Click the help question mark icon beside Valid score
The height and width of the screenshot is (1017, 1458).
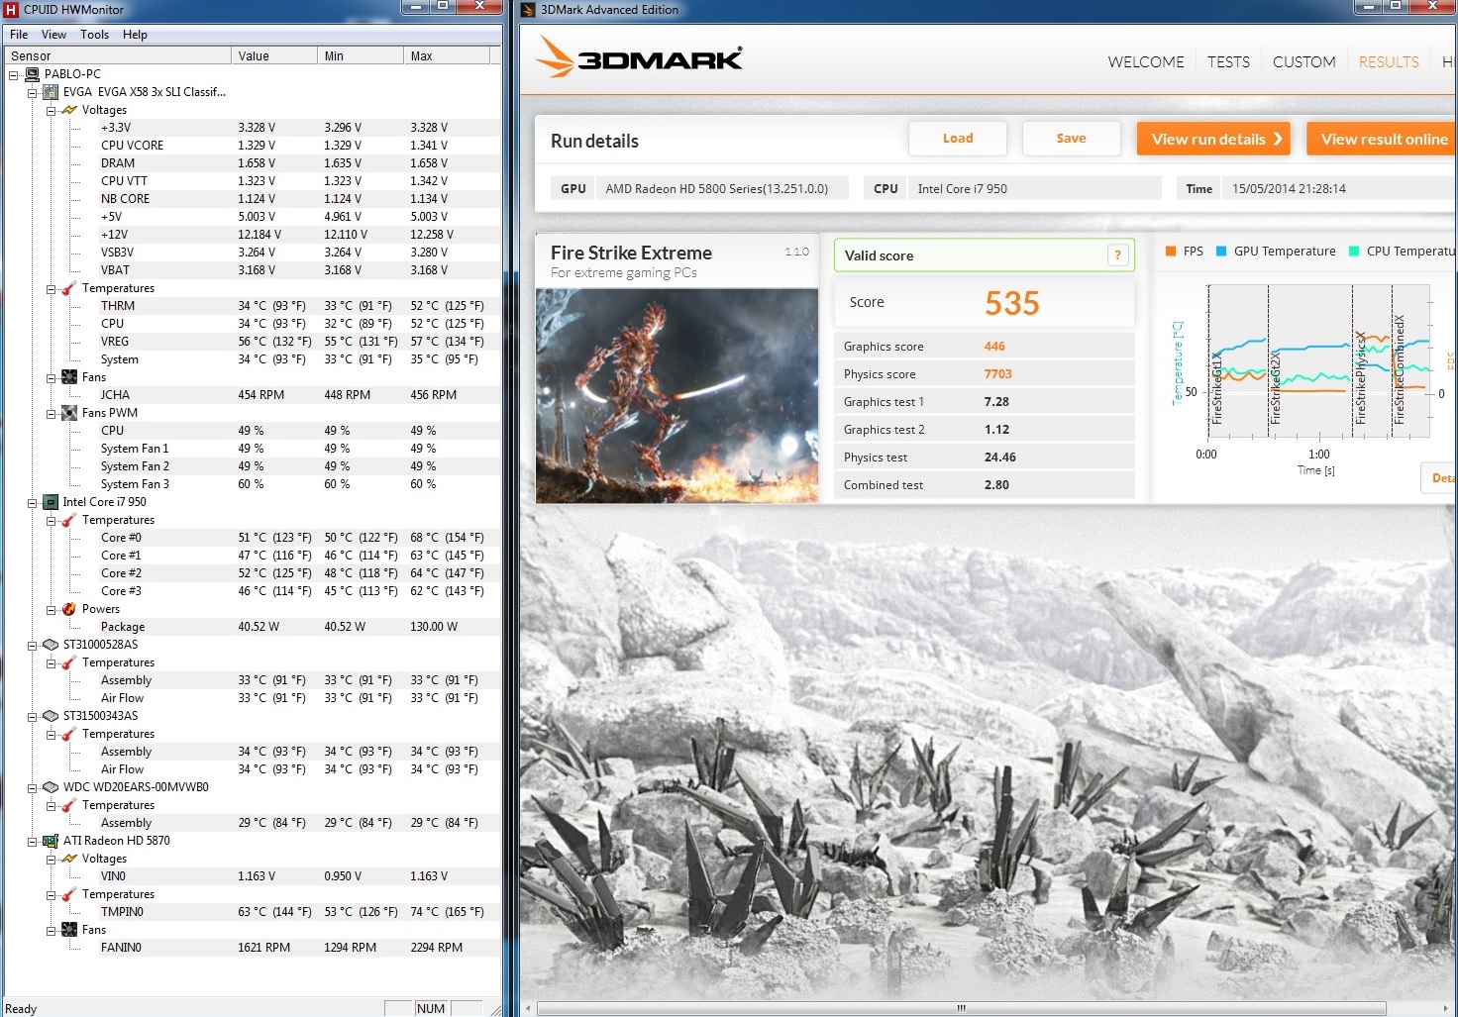tap(1117, 255)
